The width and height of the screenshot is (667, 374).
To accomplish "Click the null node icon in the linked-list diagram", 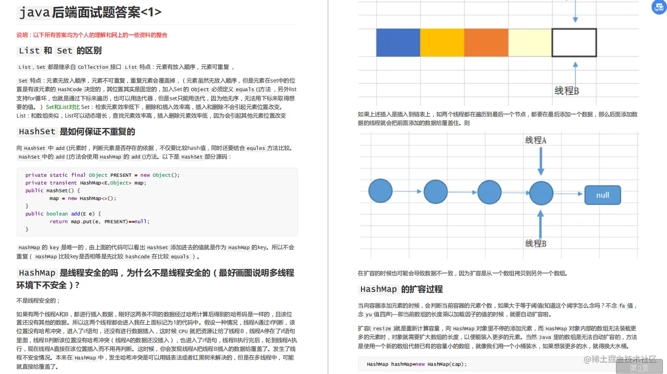I will [602, 195].
